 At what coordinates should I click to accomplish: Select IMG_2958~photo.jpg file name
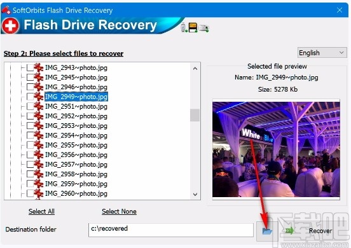pyautogui.click(x=76, y=174)
